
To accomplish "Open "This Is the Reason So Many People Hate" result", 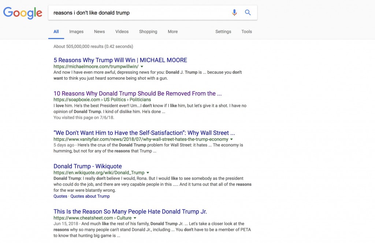I will point(130,212).
